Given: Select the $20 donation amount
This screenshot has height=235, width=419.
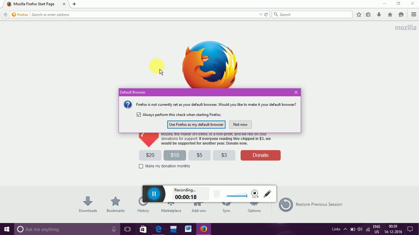Looking at the screenshot, I should coord(150,155).
